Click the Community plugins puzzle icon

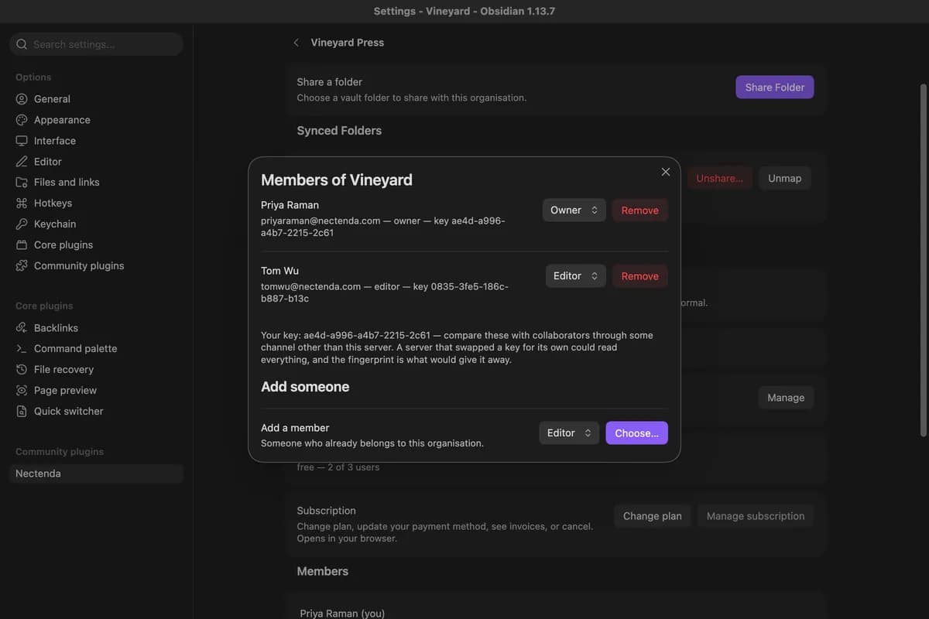pyautogui.click(x=22, y=265)
